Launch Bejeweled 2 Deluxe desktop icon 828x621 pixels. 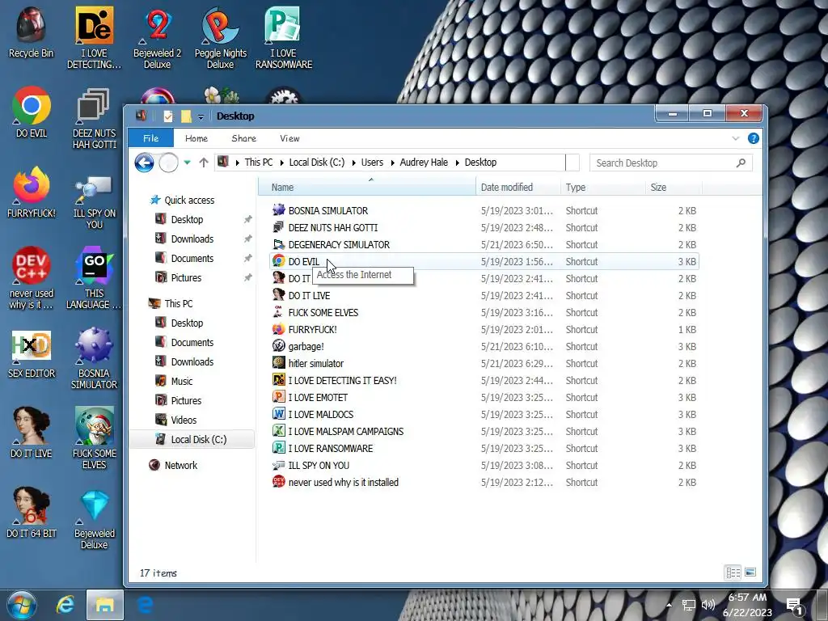click(158, 38)
